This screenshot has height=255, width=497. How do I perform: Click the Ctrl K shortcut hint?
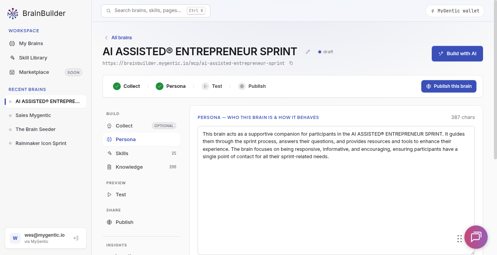pos(196,11)
